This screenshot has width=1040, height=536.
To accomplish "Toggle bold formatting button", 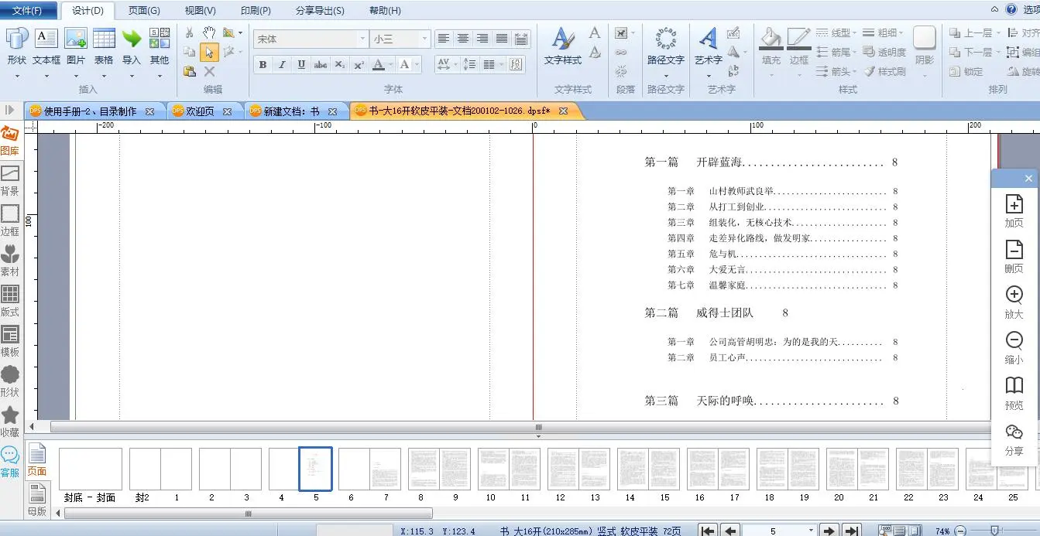I will 263,65.
